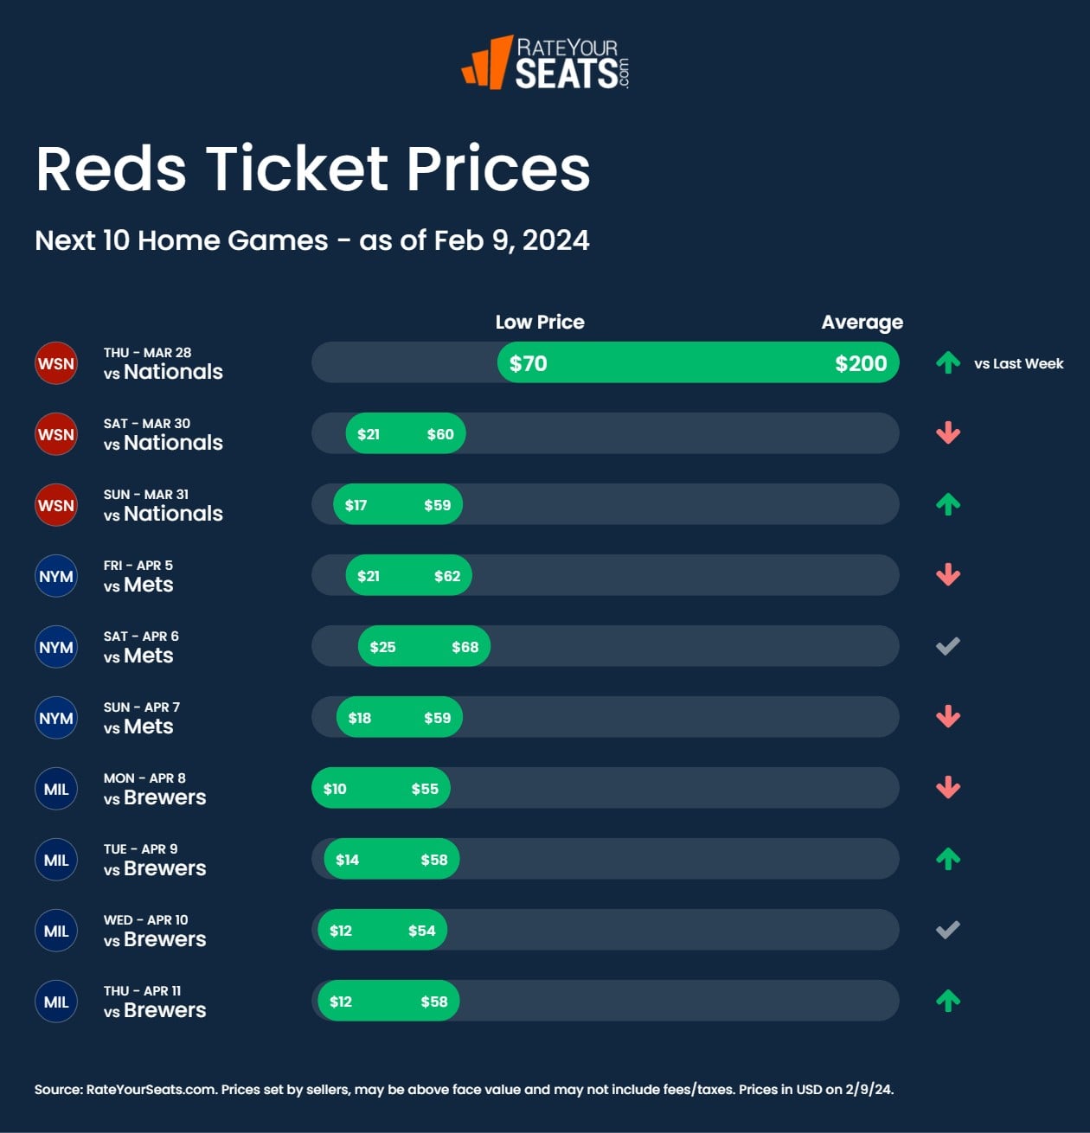Click the $10 to $55 price bar
The height and width of the screenshot is (1133, 1090).
[x=381, y=789]
